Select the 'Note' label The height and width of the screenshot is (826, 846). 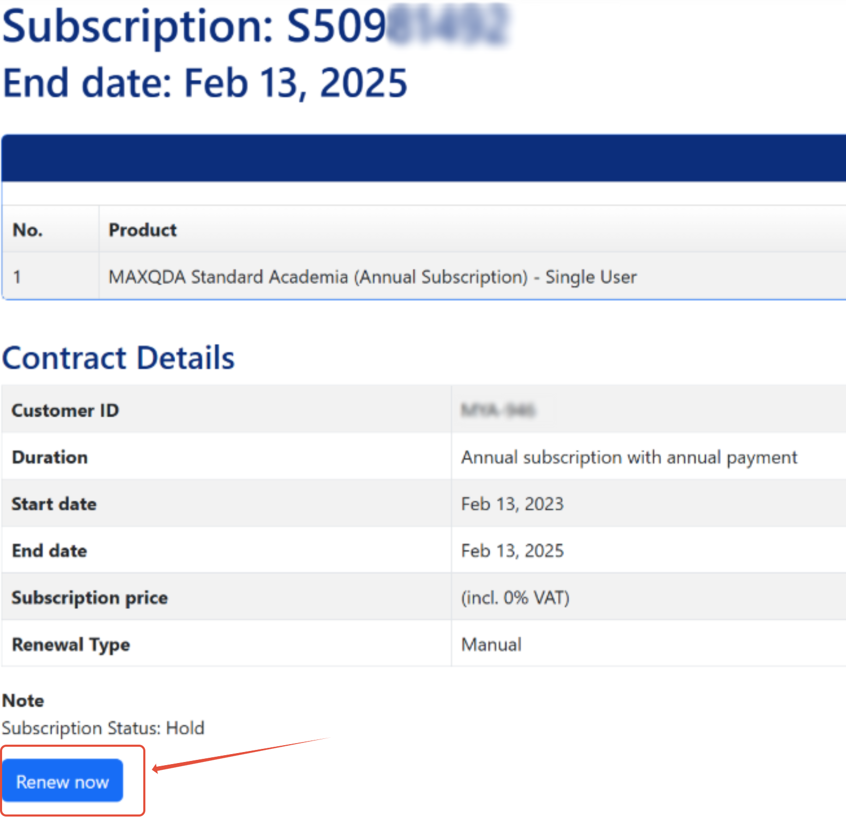(23, 701)
